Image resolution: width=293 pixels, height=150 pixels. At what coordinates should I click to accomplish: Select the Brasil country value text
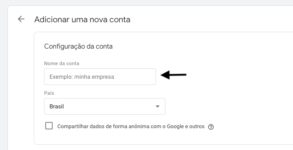[57, 106]
